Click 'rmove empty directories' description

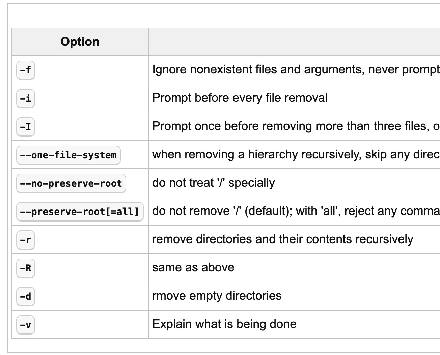tap(217, 296)
